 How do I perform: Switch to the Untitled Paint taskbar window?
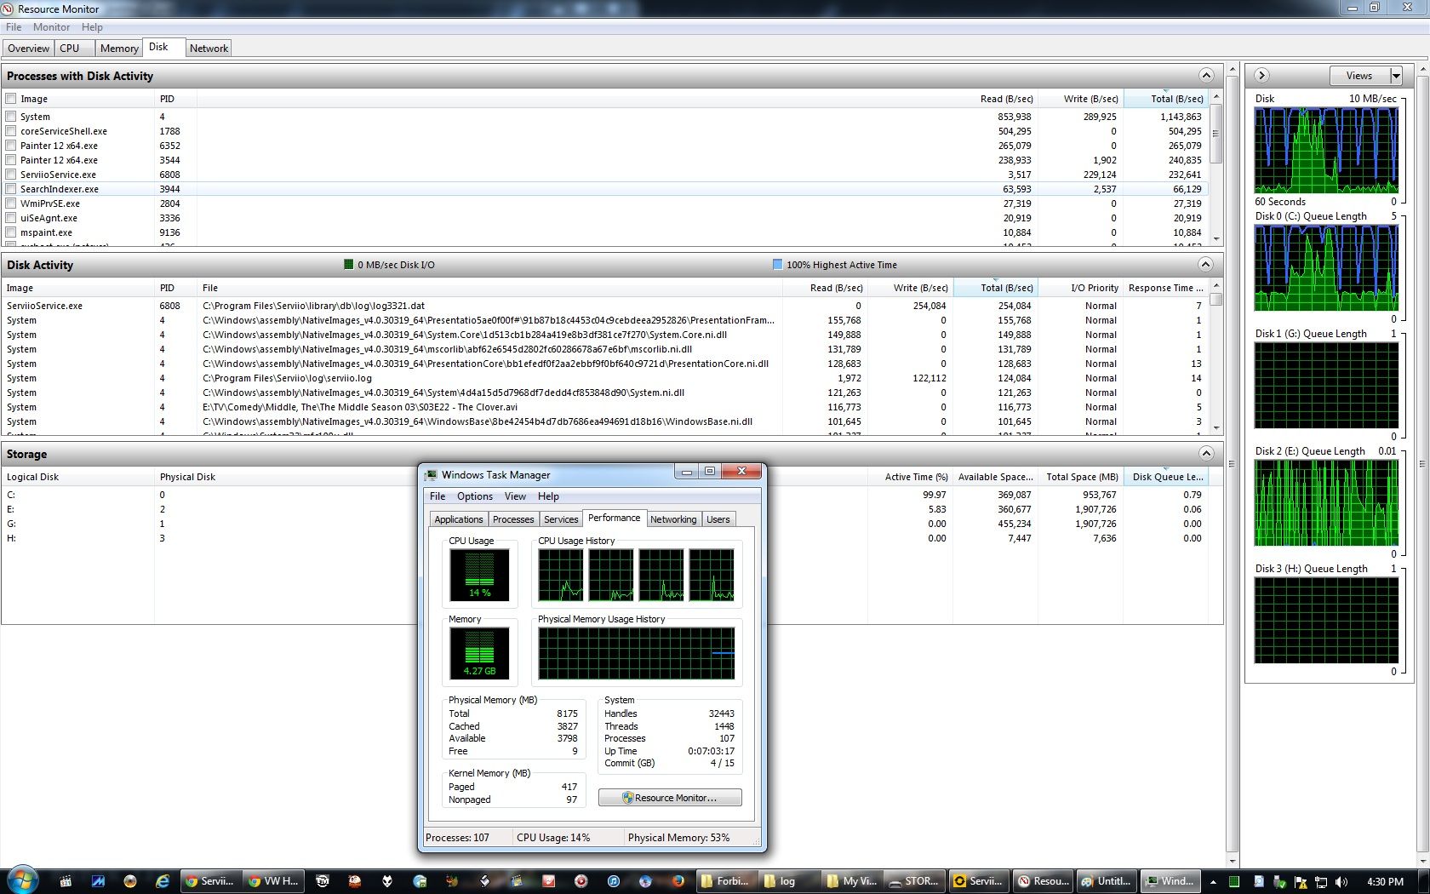click(x=1105, y=881)
